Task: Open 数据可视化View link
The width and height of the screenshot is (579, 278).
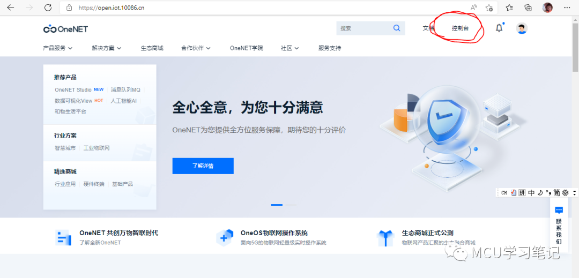Action: tap(73, 101)
